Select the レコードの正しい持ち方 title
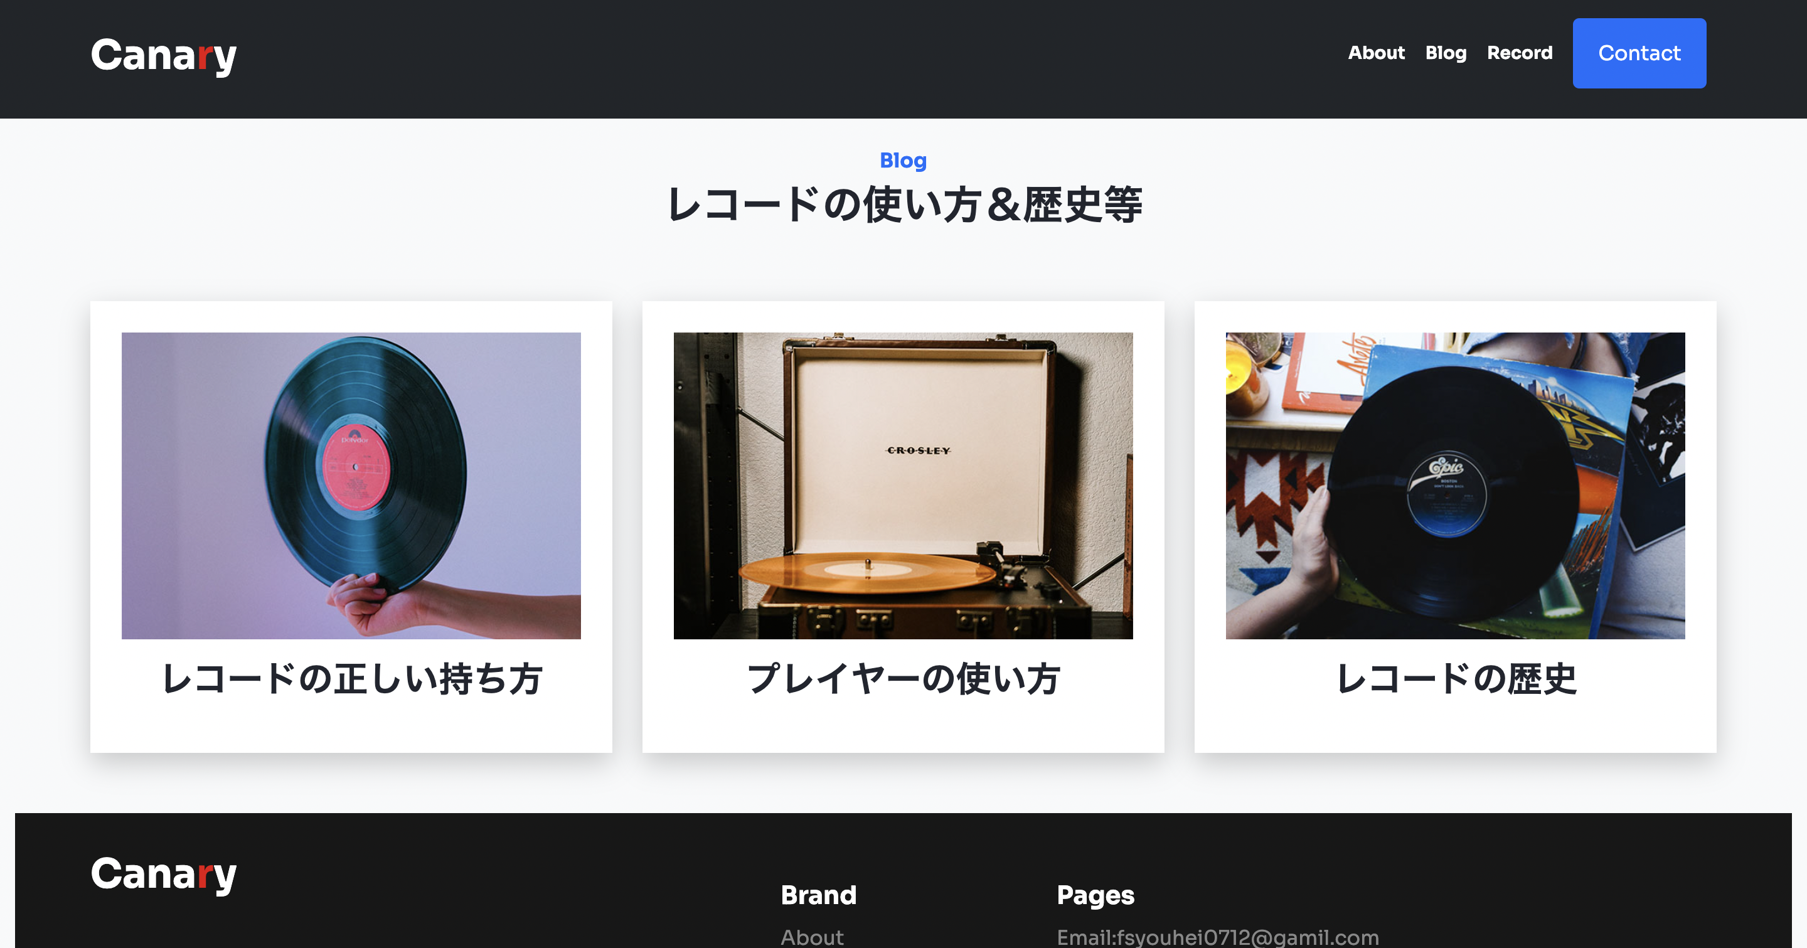The width and height of the screenshot is (1807, 948). 351,679
